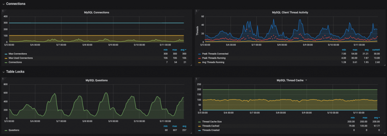Open color picker for Peak Threads Connected swatch
This screenshot has width=387, height=136.
click(200, 54)
